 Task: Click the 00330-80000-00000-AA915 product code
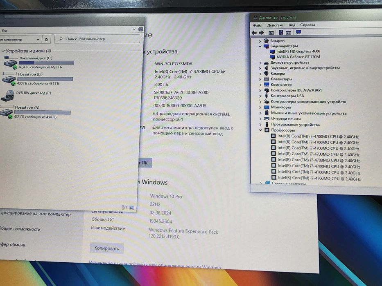[180, 106]
